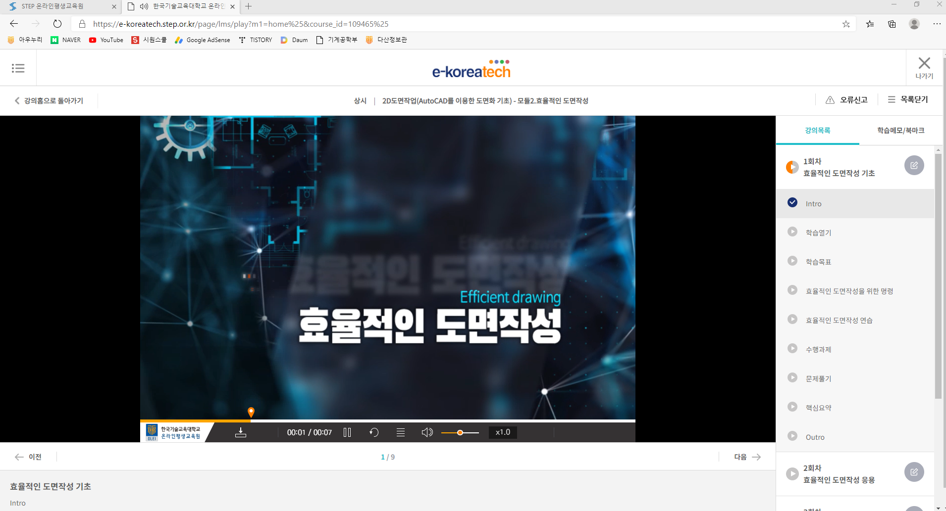Open browser settings ellipsis menu

click(937, 24)
